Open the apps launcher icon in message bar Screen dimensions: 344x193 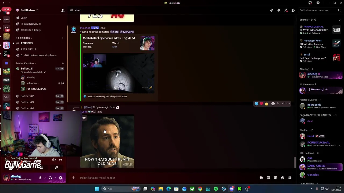pyautogui.click(x=290, y=178)
